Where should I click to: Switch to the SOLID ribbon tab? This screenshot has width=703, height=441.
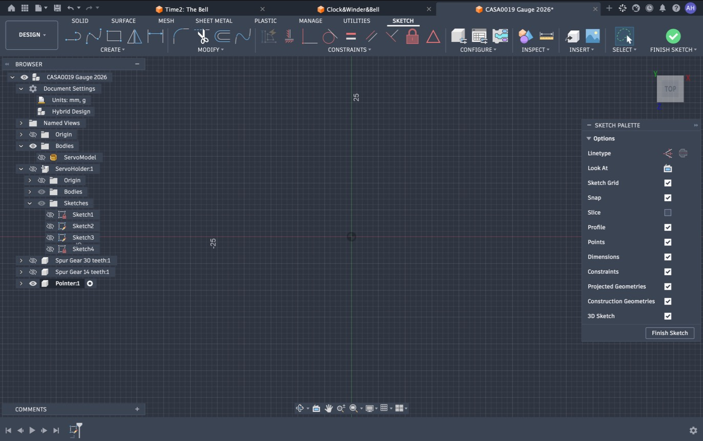[x=80, y=21]
